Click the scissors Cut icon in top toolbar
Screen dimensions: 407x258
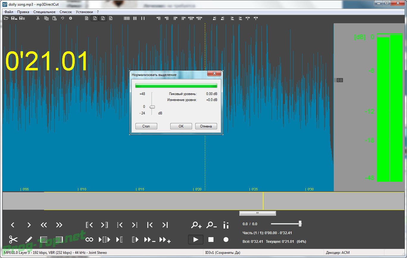[38, 18]
